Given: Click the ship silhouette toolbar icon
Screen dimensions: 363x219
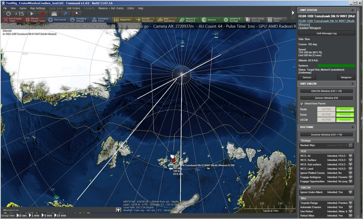Looking at the screenshot, I should tap(54, 14).
